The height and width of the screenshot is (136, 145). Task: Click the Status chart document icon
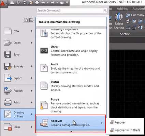[x=44, y=86]
